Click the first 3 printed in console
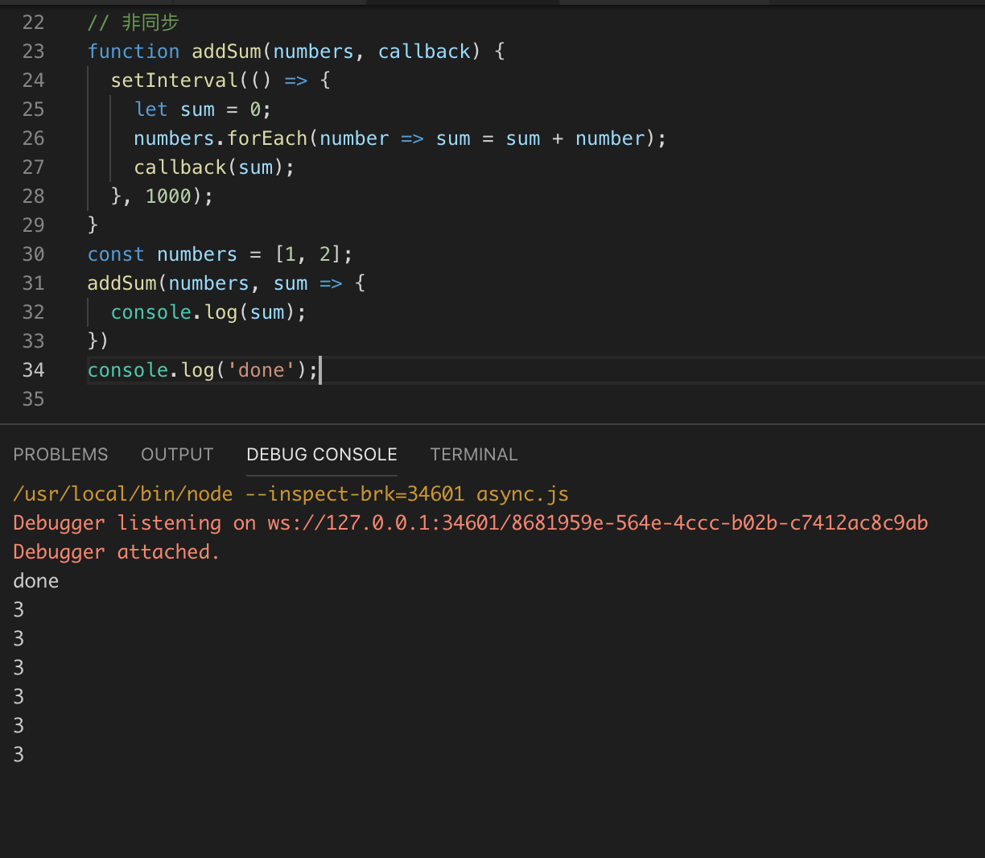This screenshot has width=985, height=858. tap(18, 609)
